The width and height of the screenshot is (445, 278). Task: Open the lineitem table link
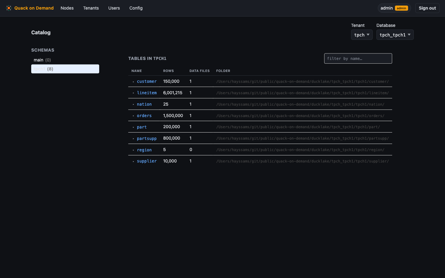click(147, 93)
